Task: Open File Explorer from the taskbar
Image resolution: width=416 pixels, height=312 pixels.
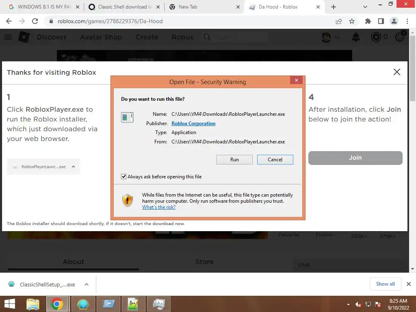Action: [32, 304]
